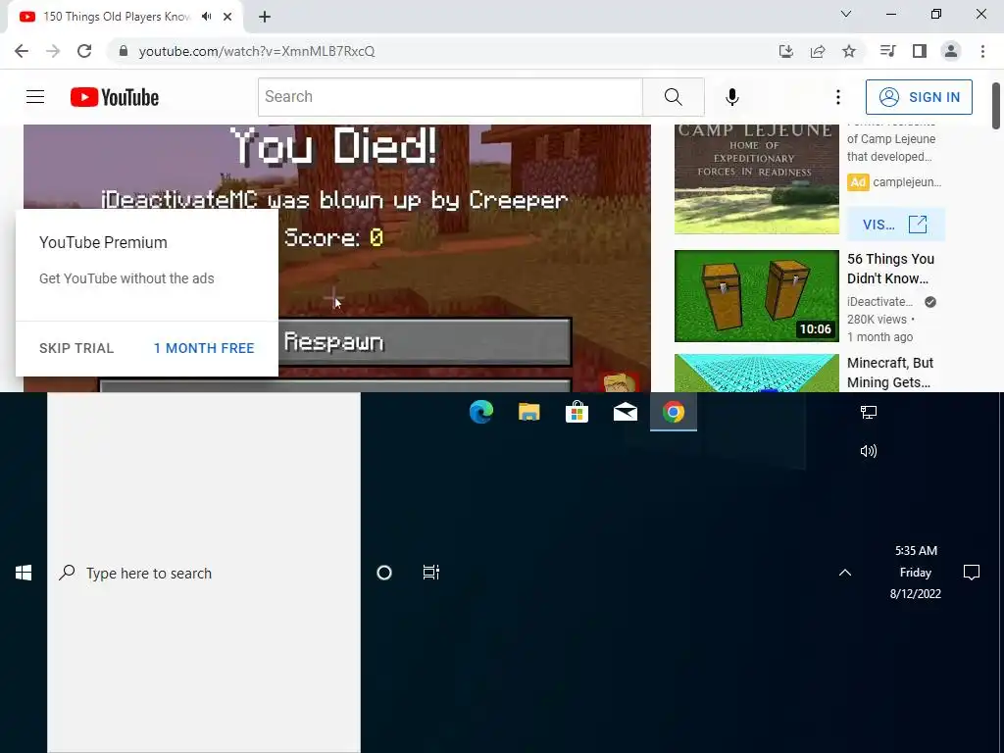Click the VIS... ad visit button
Screen dimensions: 1004x753
pos(895,225)
